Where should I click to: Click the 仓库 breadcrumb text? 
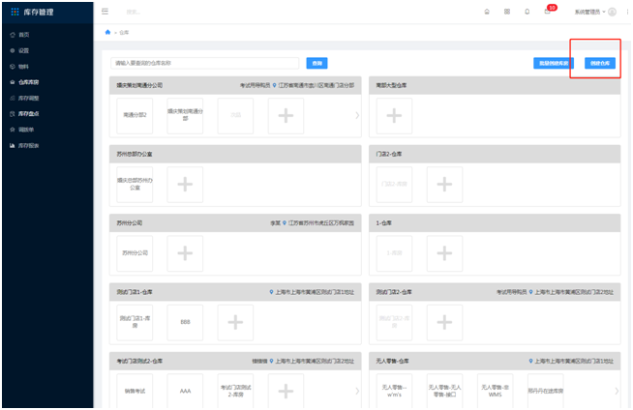[124, 33]
